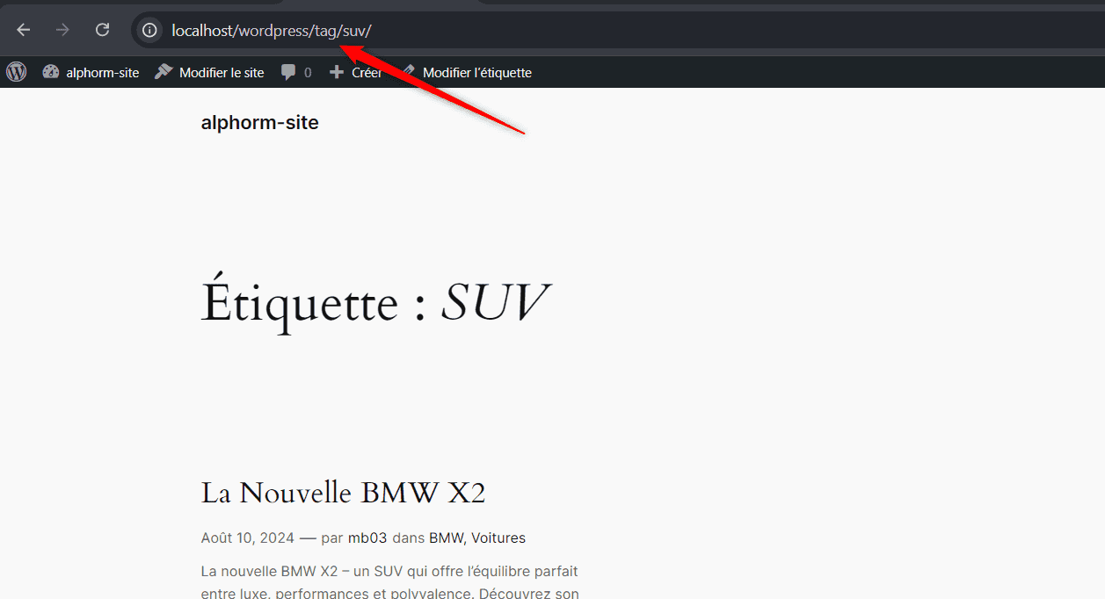The height and width of the screenshot is (599, 1105).
Task: Click the plus icon for Créer
Action: 337,73
